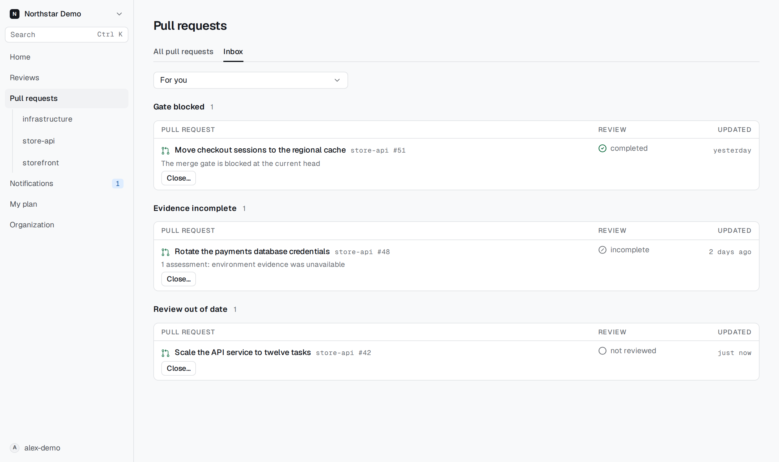Image resolution: width=779 pixels, height=462 pixels.
Task: Open Move checkout sessions to the regional cache
Action: [260, 150]
